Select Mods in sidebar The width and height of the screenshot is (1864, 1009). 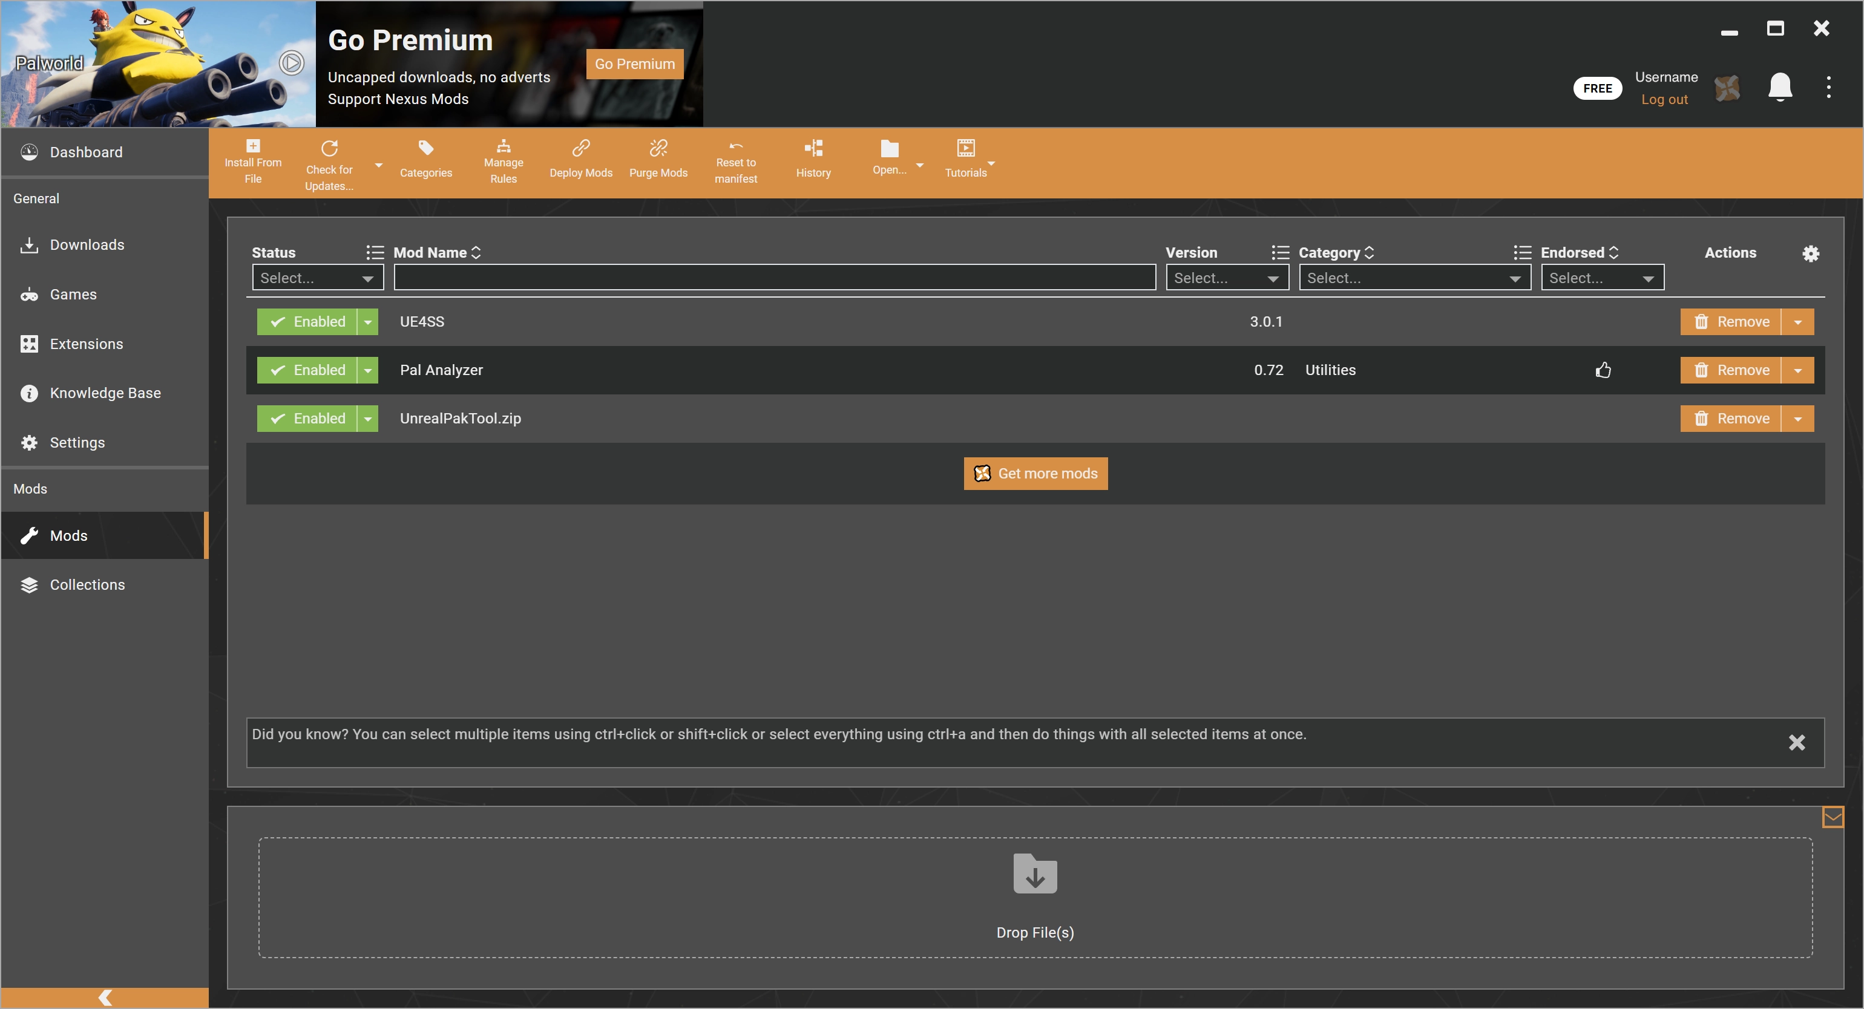click(105, 536)
